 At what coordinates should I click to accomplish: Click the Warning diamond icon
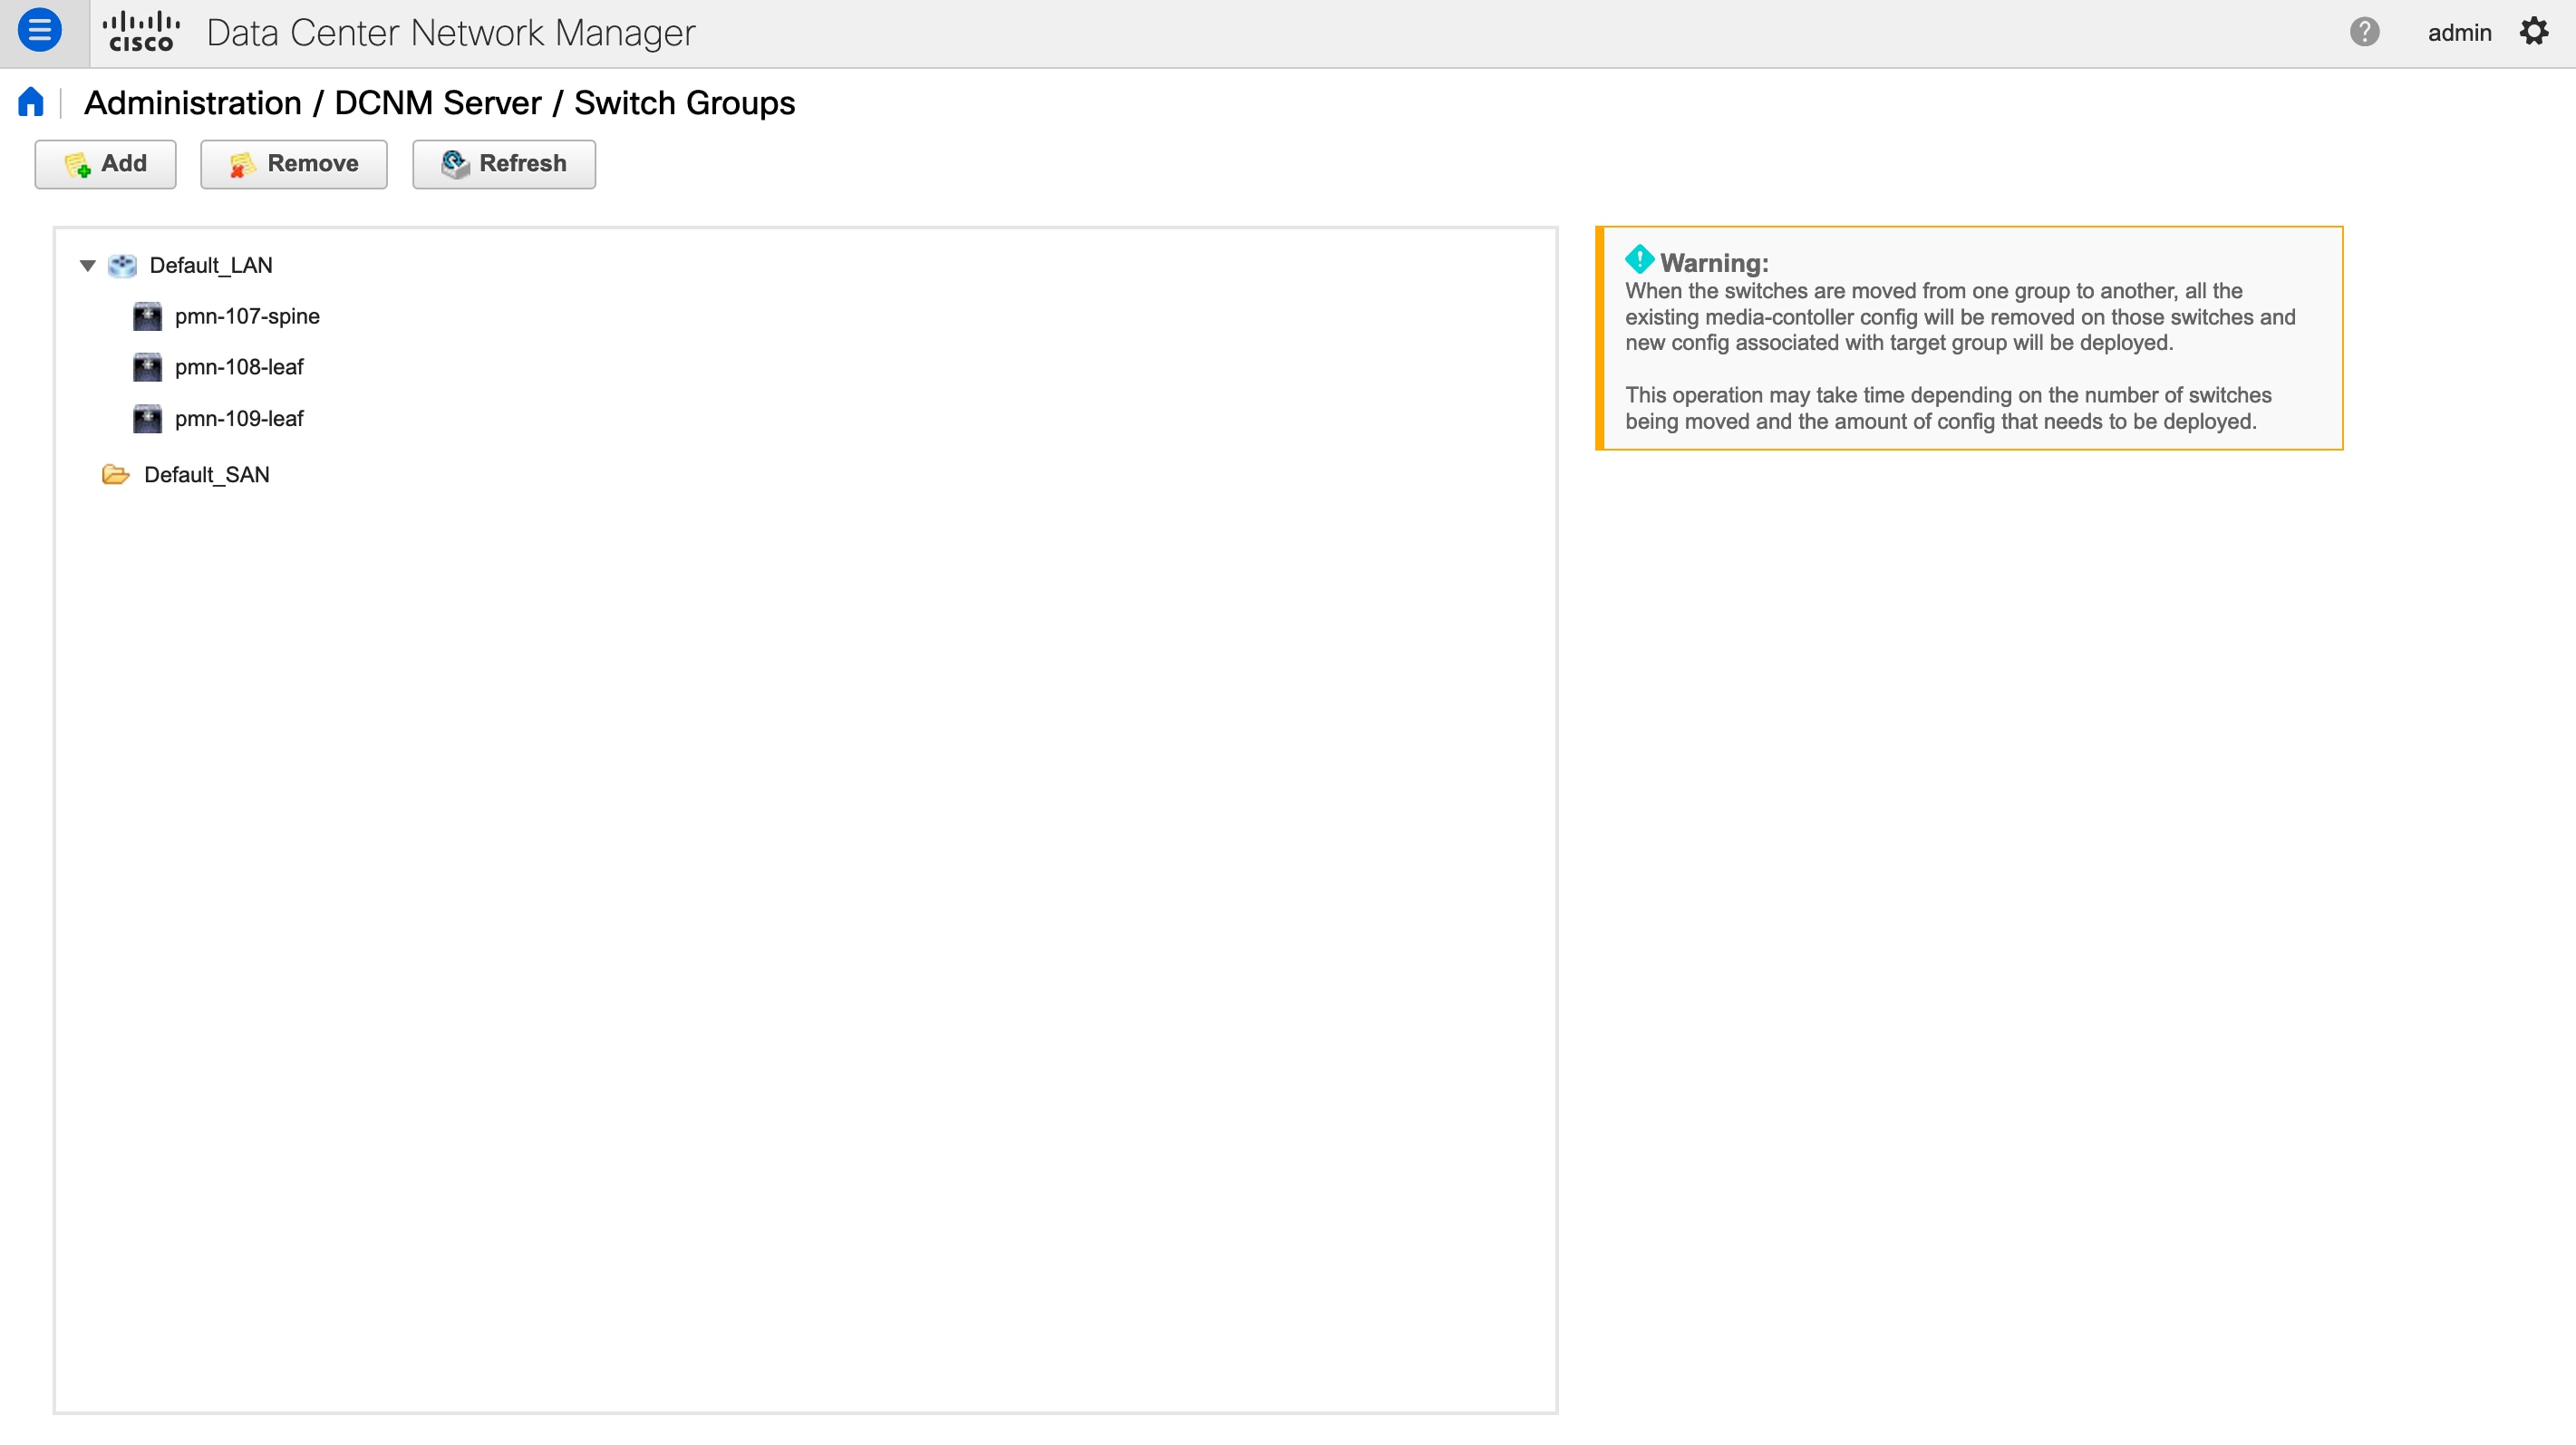1640,260
